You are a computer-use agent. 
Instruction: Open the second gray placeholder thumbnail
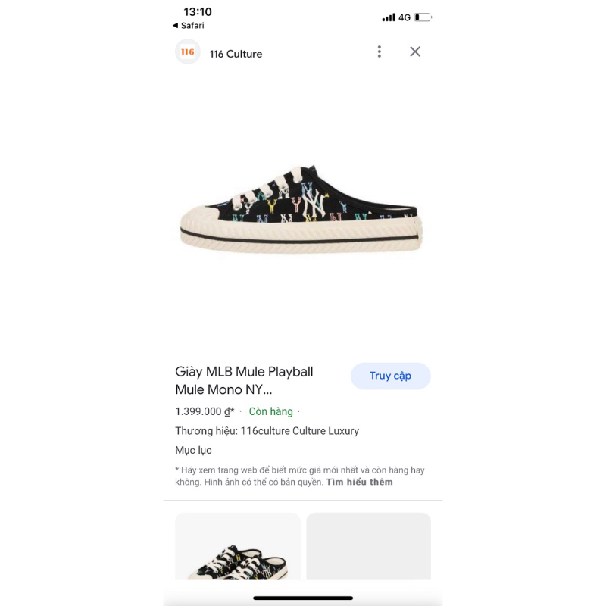click(x=368, y=547)
